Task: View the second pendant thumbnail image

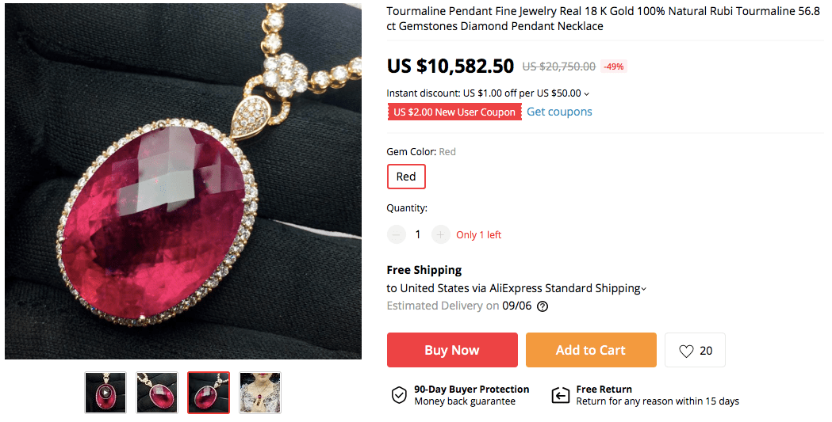Action: [x=157, y=393]
